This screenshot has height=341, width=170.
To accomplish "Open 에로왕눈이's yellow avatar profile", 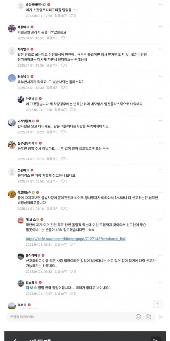I will pos(12,194).
